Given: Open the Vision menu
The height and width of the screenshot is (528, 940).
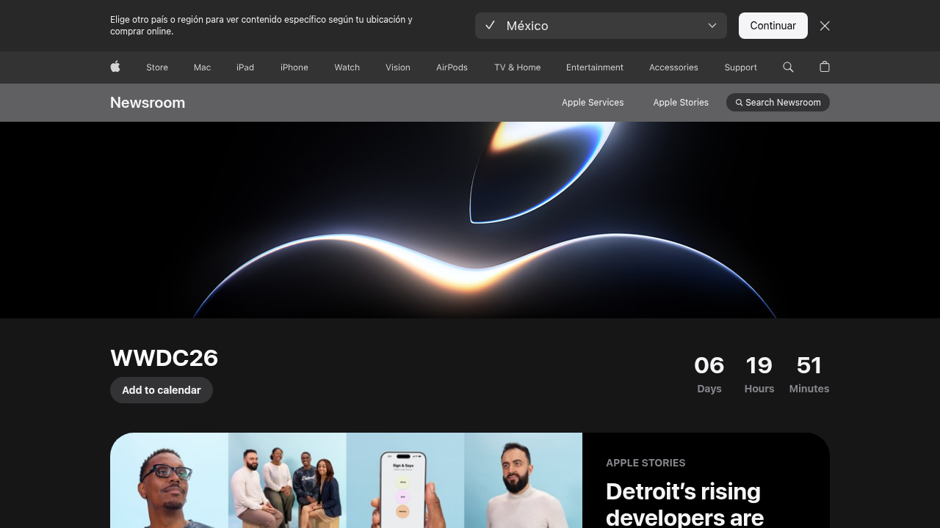Looking at the screenshot, I should coord(398,67).
